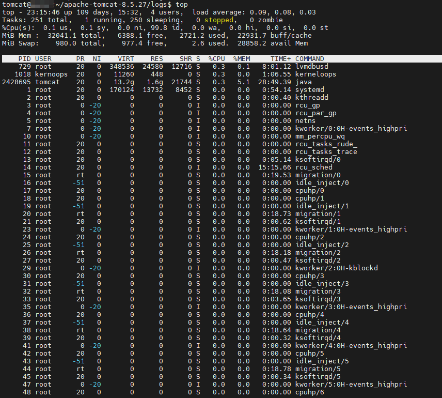Viewport: 442px width, 398px height.
Task: Click 'kworker/0:0H-events_highpri' command
Action: coord(351,129)
